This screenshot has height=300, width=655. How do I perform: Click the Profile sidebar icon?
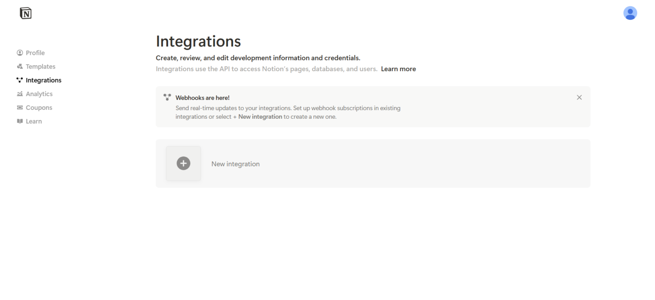click(x=20, y=53)
